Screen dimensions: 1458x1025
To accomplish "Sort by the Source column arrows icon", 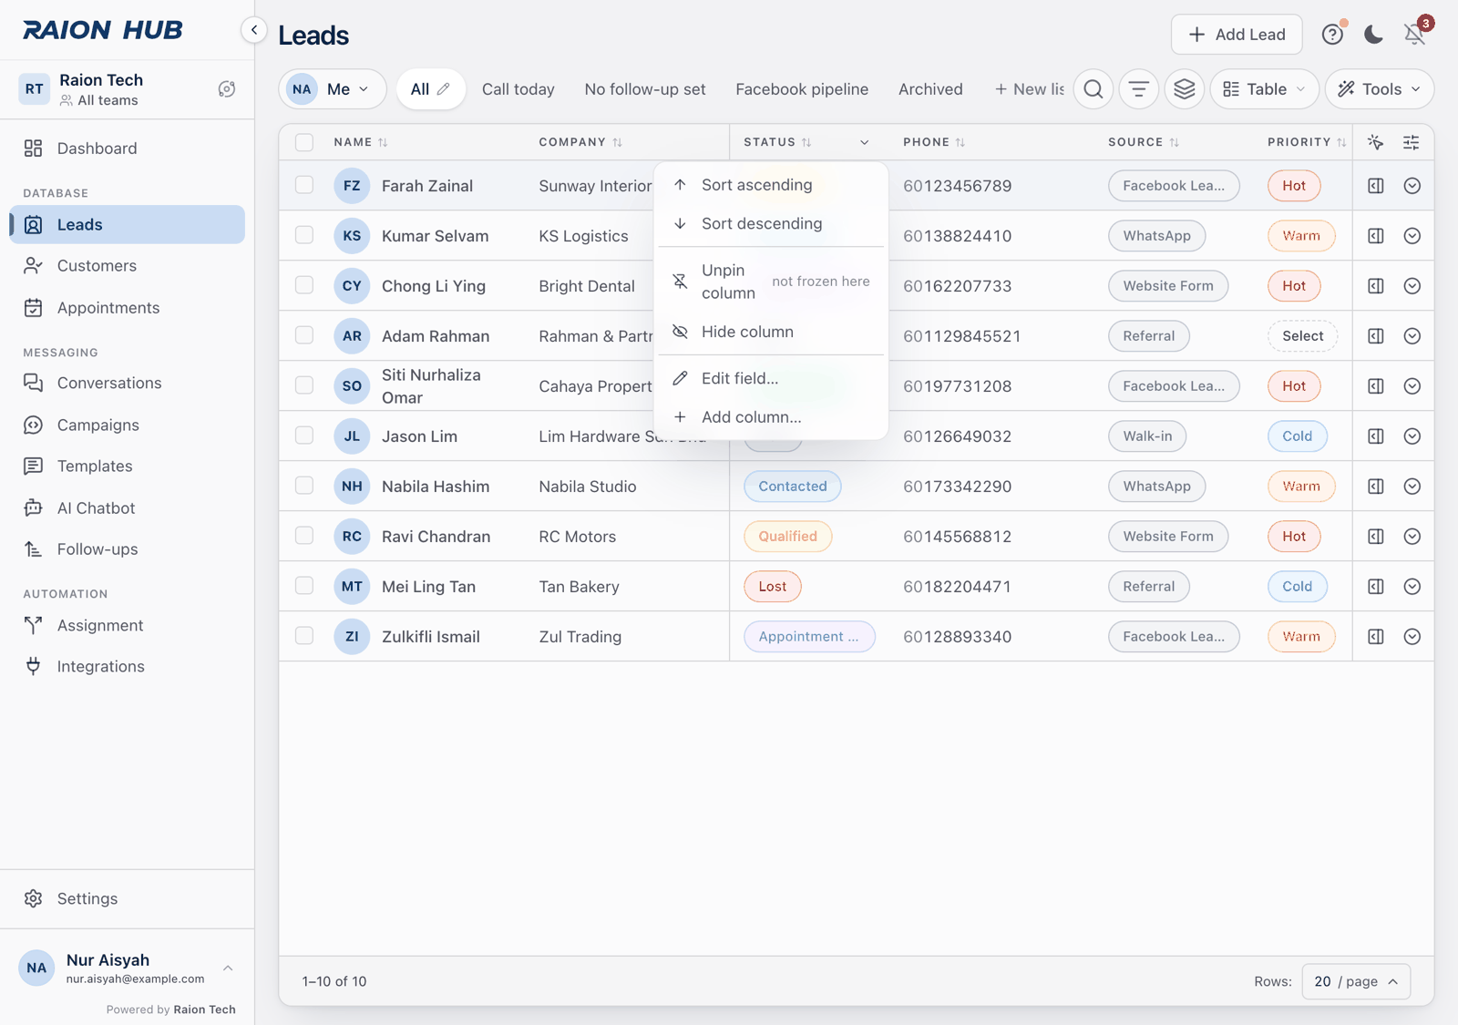I will click(1174, 142).
